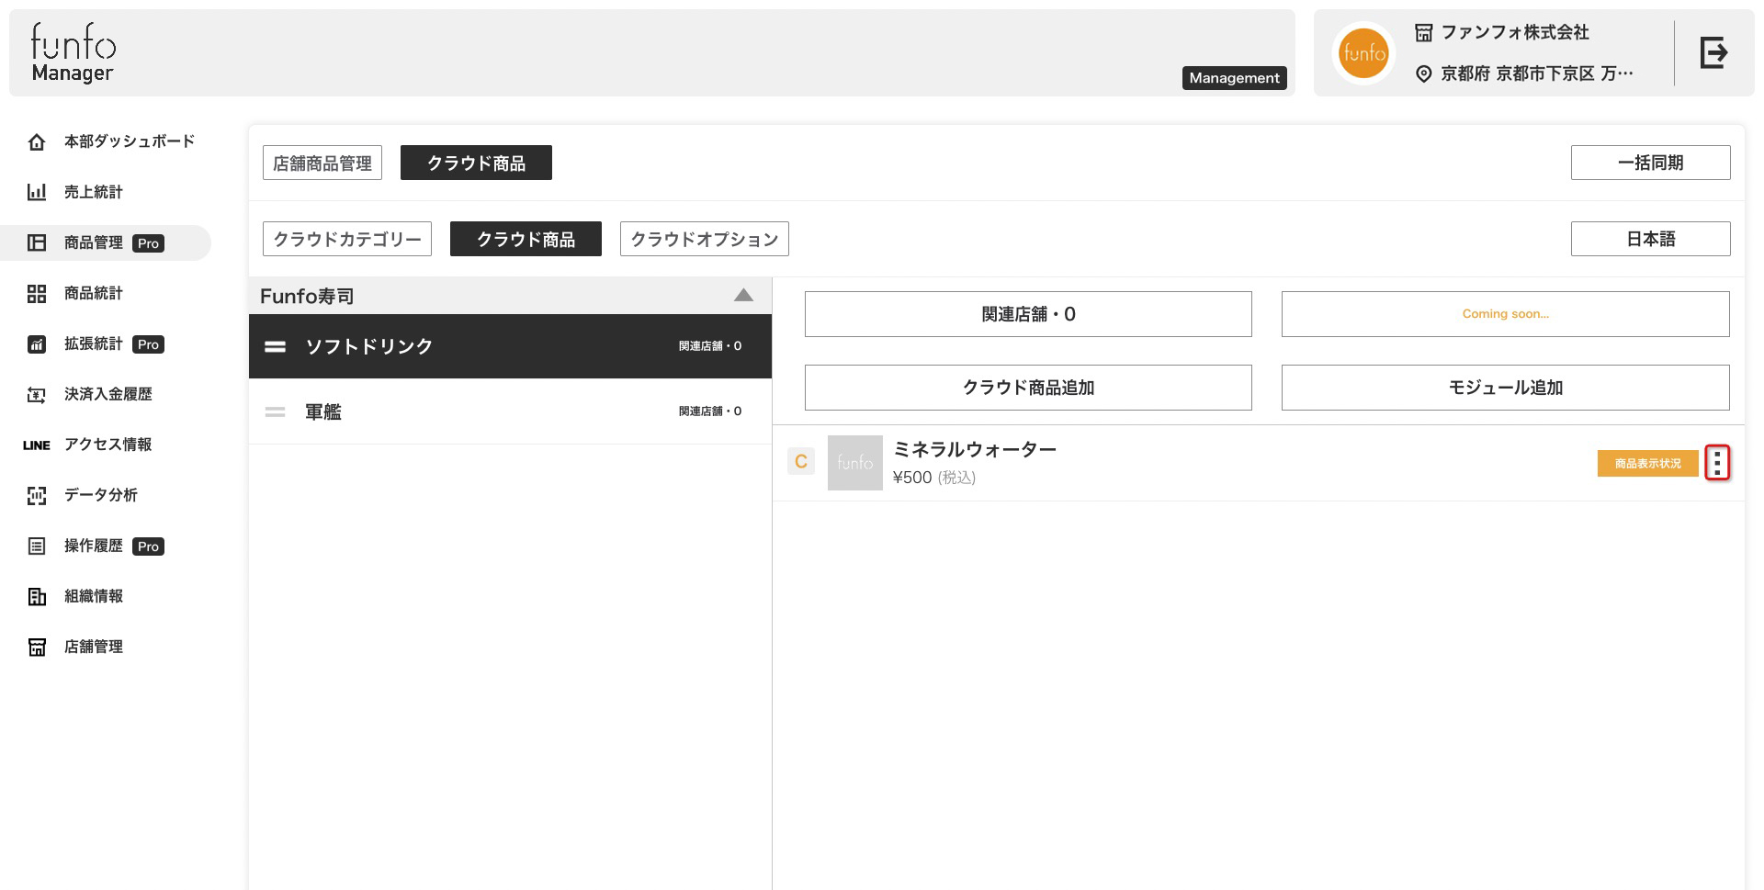1764x890 pixels.
Task: Click the orange funfo avatar logo
Action: tap(1363, 53)
